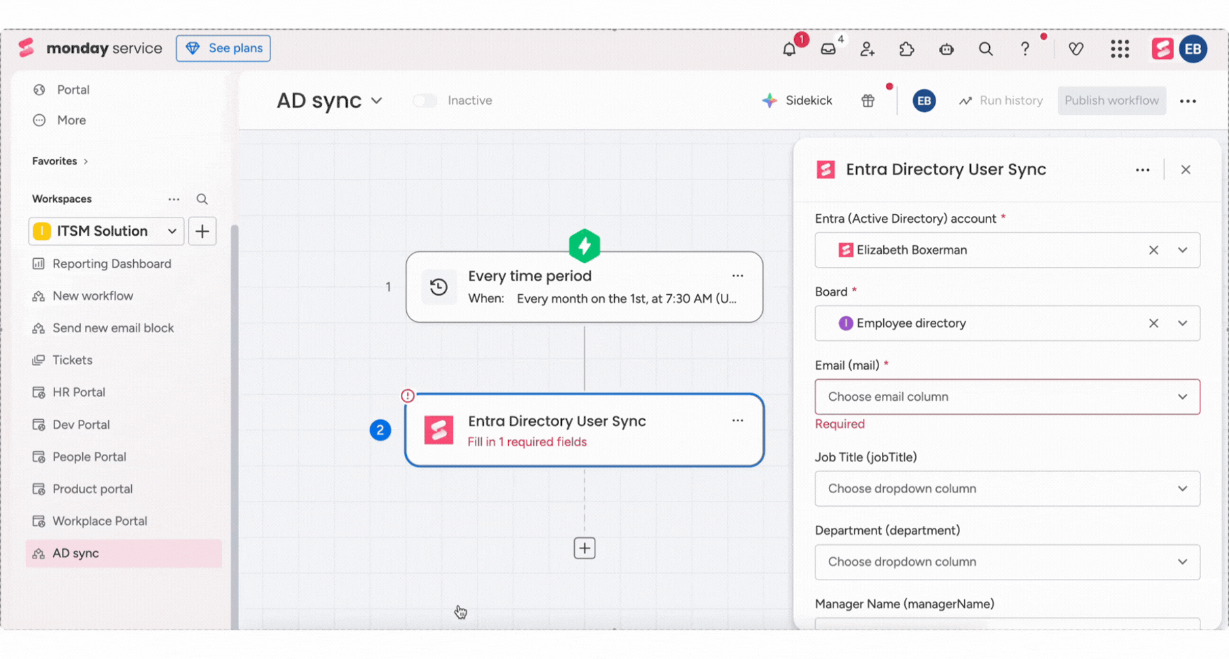This screenshot has height=659, width=1229.
Task: Open Portal in the sidebar
Action: (73, 90)
